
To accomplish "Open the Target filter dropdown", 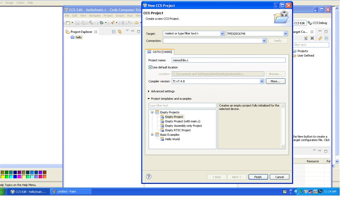I will point(222,34).
